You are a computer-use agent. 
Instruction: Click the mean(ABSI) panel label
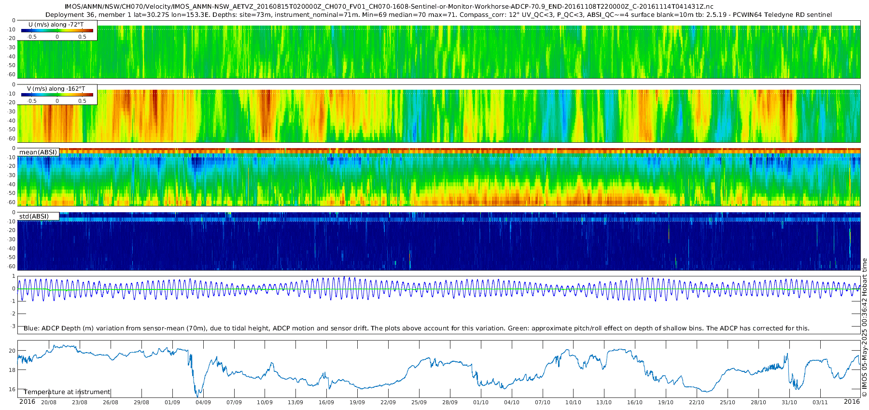point(38,152)
